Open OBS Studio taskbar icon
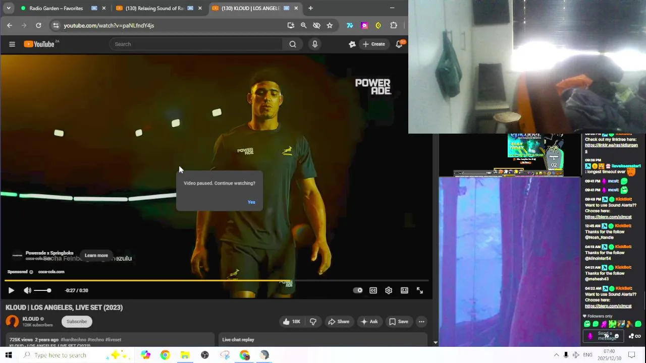The height and width of the screenshot is (363, 646). [x=205, y=355]
